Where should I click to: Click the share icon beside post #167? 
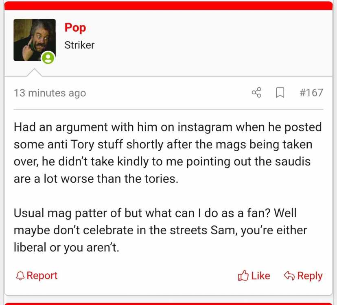256,93
